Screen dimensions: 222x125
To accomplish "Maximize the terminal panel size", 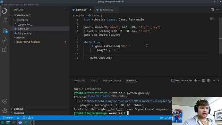I will point(214,80).
